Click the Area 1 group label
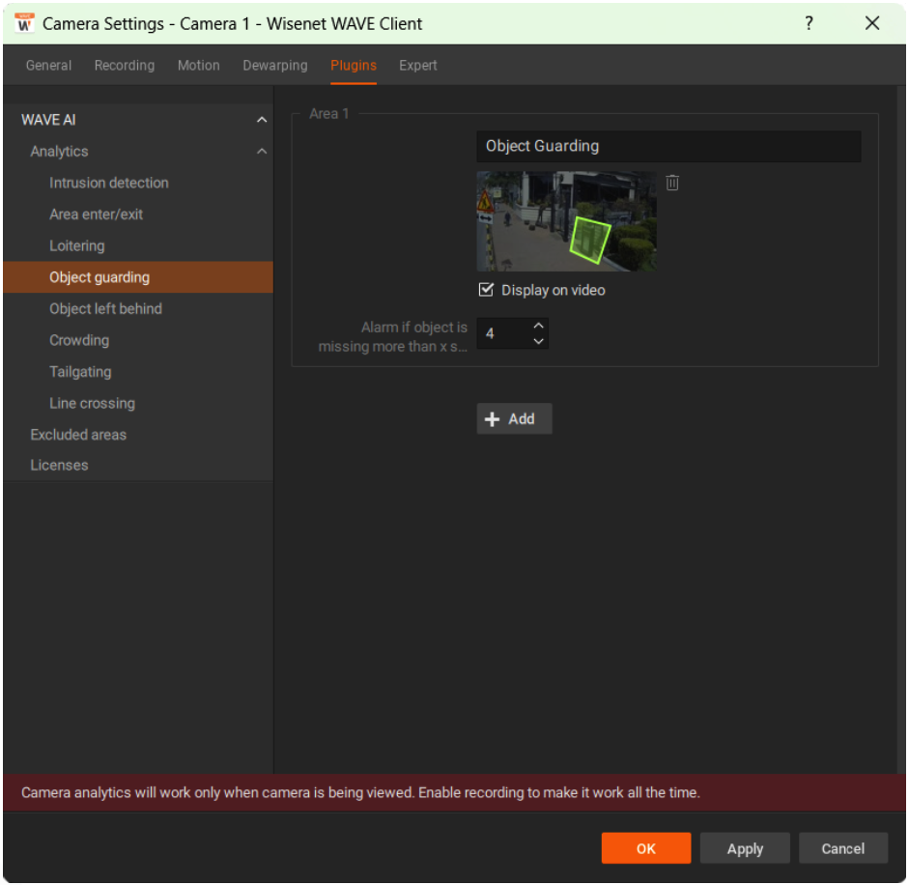 (x=328, y=114)
